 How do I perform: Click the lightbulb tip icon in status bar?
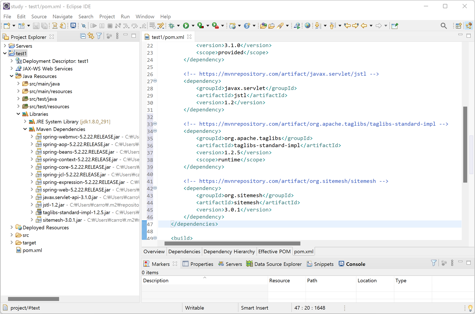pyautogui.click(x=470, y=308)
